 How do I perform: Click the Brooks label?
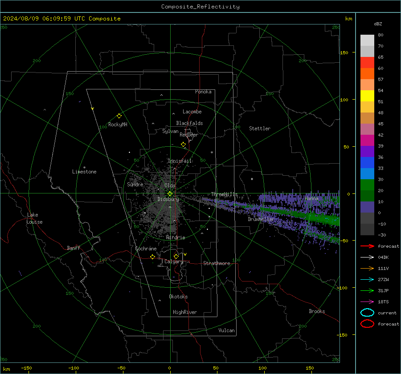click(317, 311)
